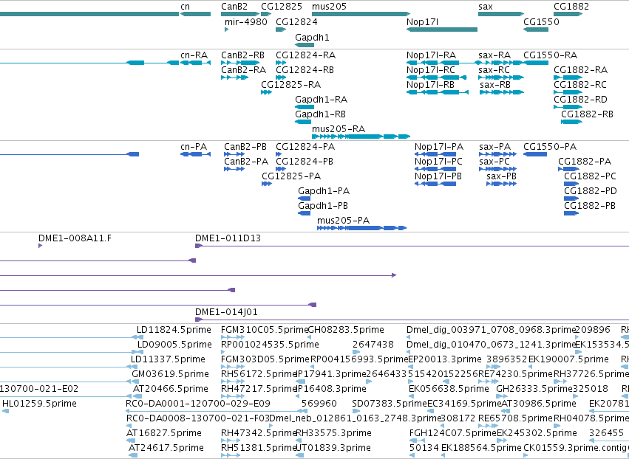Screen dimensions: 629x459
Task: Select mus205-PA protein feature
Action: [x=362, y=228]
